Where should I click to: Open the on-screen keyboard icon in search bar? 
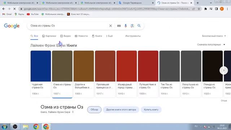click(119, 26)
